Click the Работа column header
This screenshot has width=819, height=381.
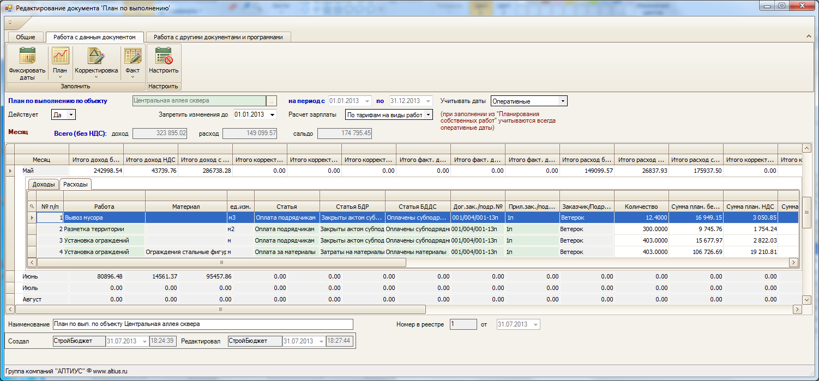(x=104, y=207)
